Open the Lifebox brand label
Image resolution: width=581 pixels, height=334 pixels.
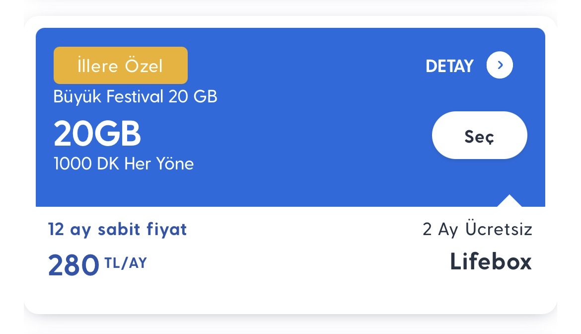[x=491, y=261]
